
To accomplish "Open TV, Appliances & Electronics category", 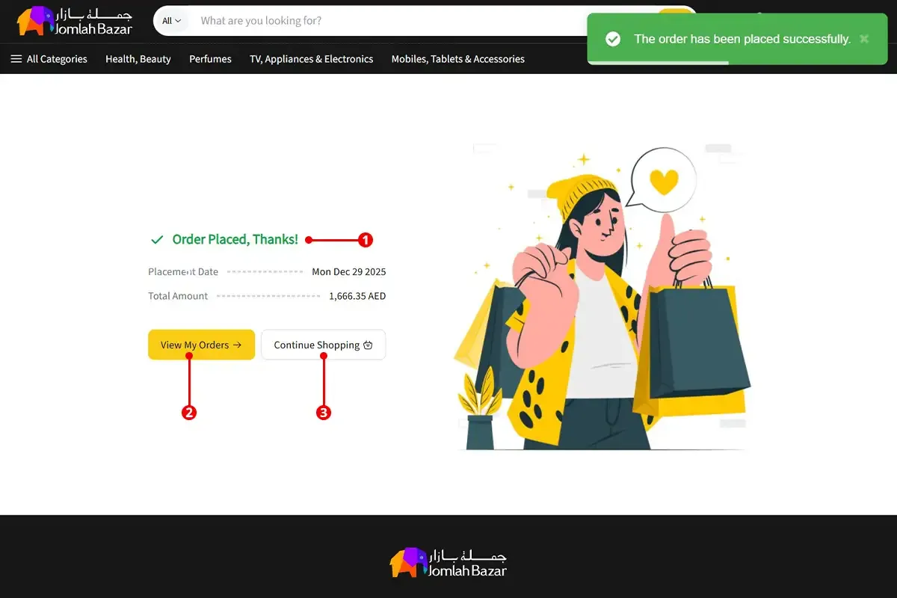I will [311, 59].
